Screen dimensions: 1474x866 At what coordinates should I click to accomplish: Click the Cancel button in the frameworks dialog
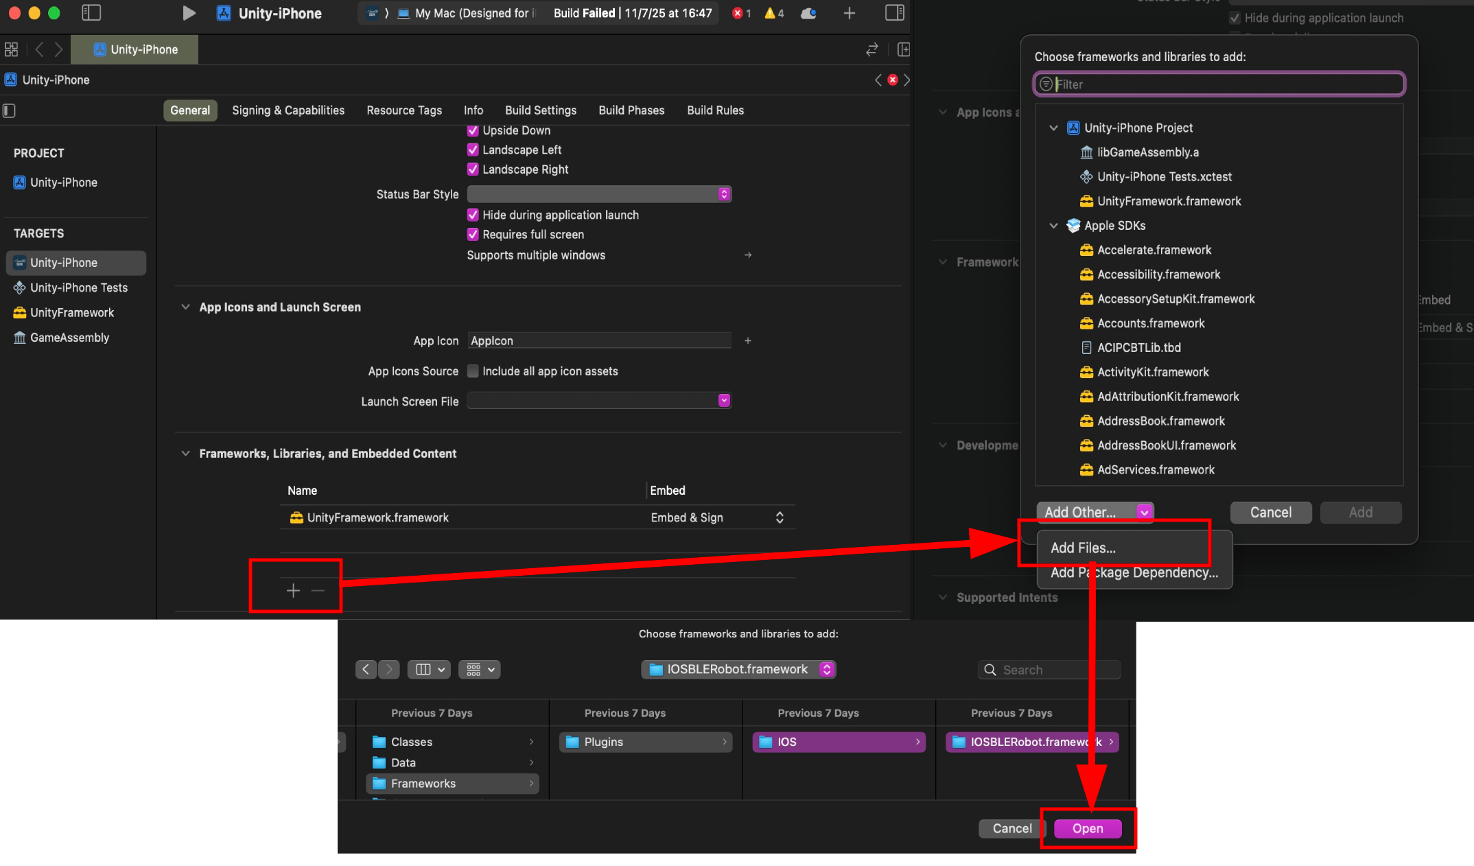(1270, 512)
